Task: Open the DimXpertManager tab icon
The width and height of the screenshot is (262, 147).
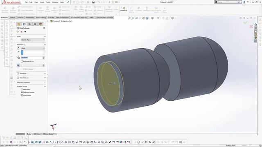Action: click(x=35, y=24)
